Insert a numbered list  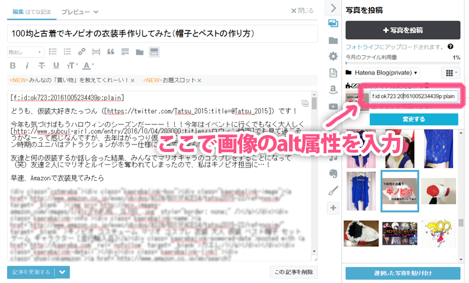click(67, 52)
